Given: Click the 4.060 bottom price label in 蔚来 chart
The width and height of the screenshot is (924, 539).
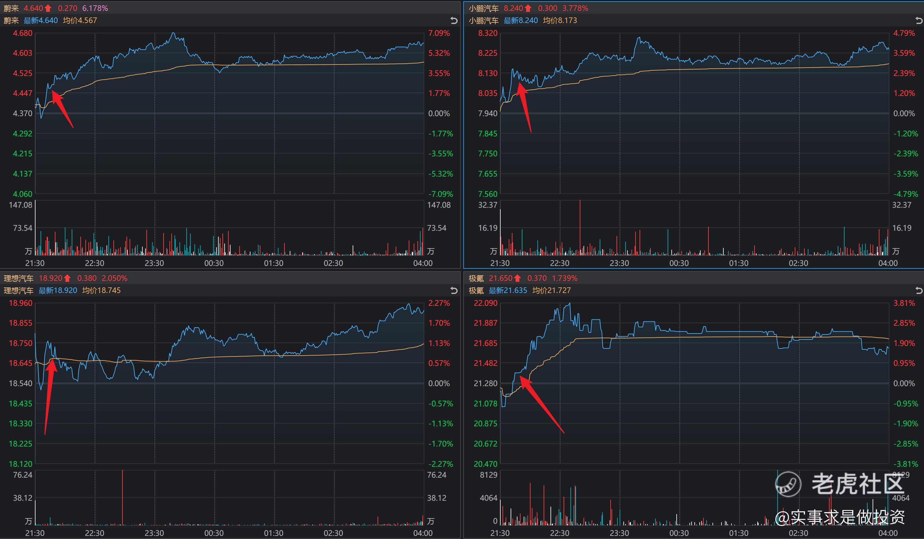Looking at the screenshot, I should pyautogui.click(x=23, y=194).
